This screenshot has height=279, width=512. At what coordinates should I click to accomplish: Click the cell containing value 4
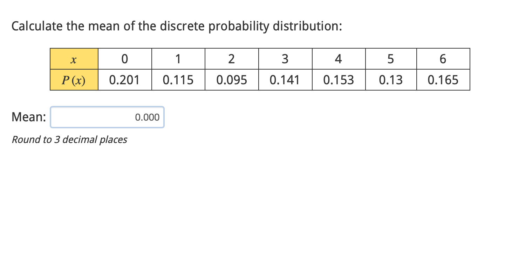pyautogui.click(x=339, y=59)
